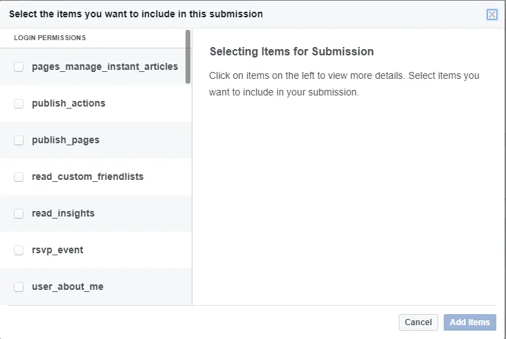Click the scrollbar track below the thumb

[x=188, y=194]
